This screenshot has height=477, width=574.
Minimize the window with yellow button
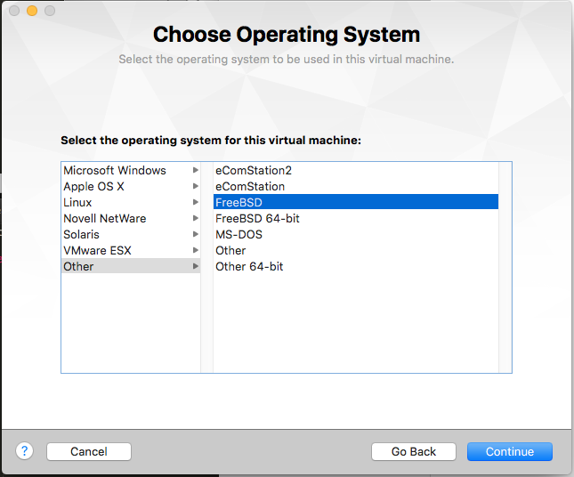[32, 11]
